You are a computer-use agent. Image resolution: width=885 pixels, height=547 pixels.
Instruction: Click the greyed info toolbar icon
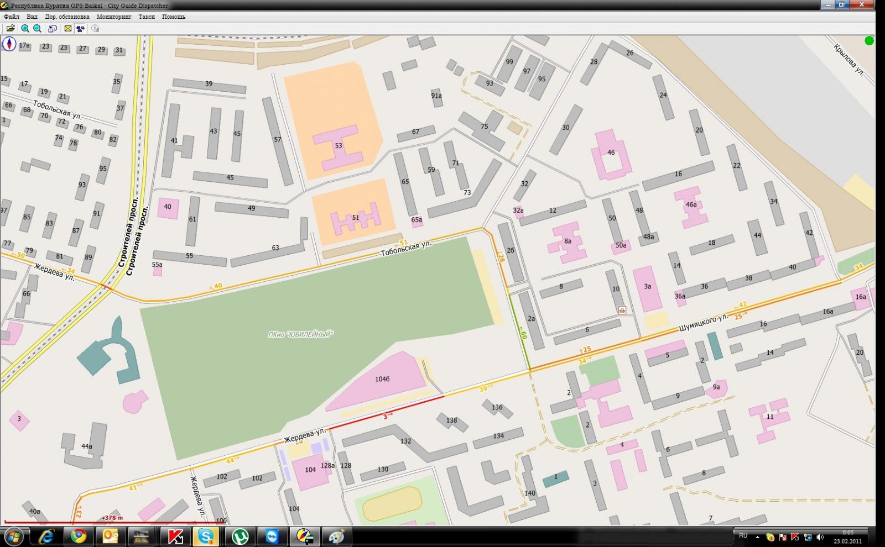click(95, 29)
